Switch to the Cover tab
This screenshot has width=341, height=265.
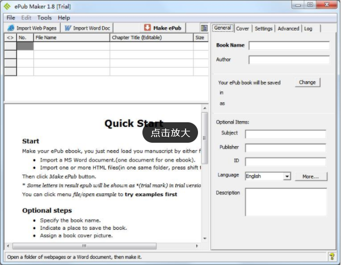pos(242,28)
